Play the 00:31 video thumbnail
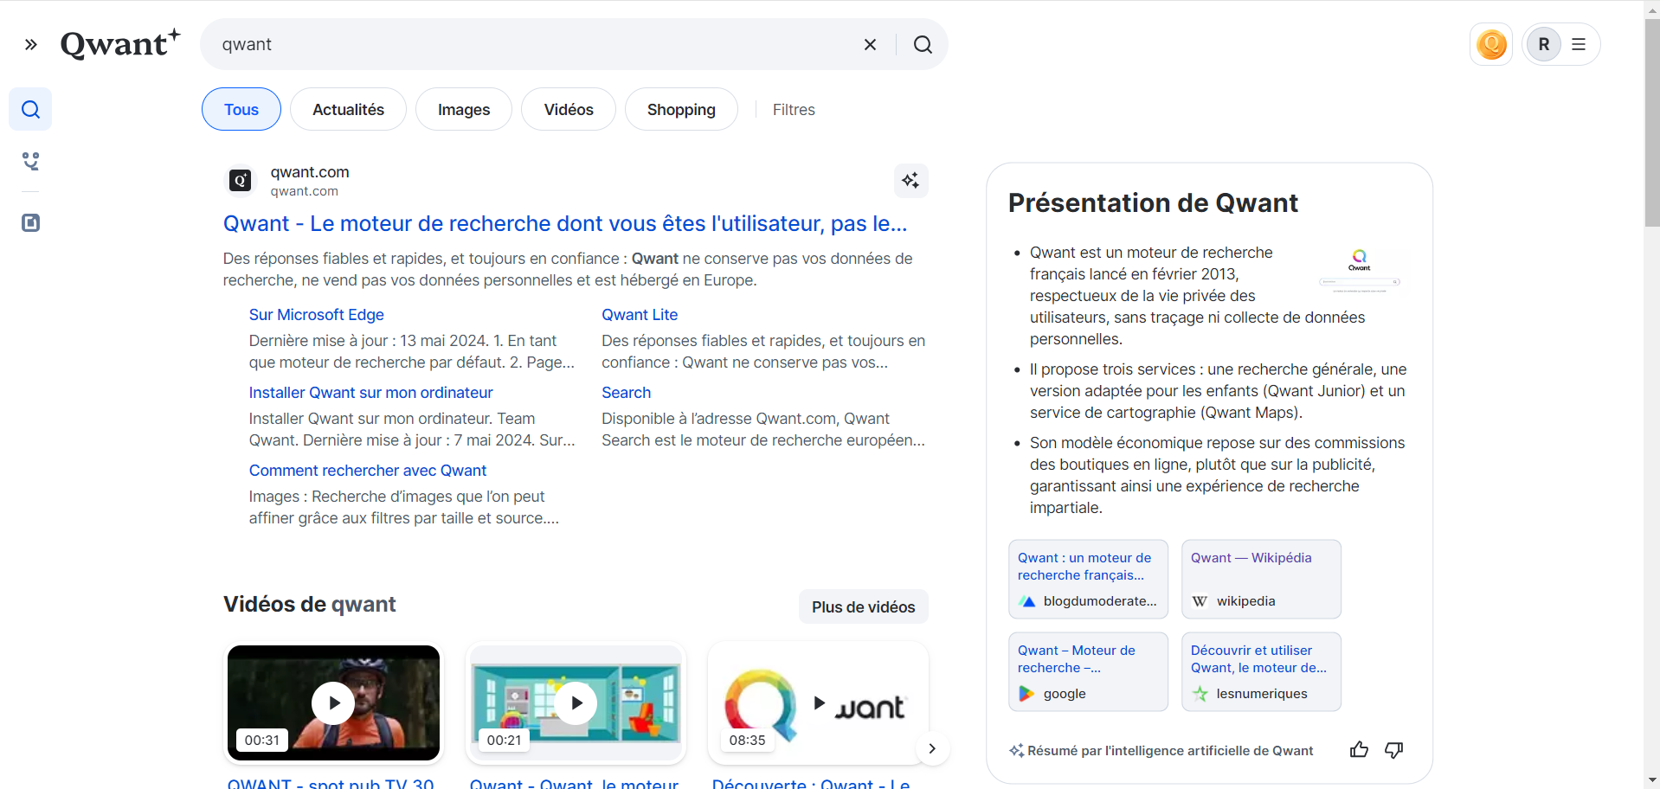The image size is (1660, 789). coord(333,702)
